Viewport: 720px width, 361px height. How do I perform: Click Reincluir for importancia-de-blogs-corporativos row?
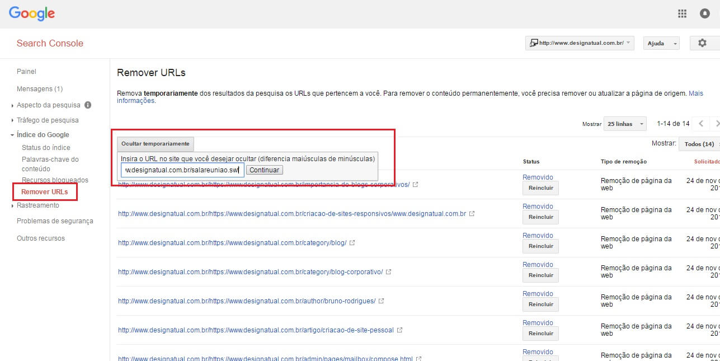(540, 188)
